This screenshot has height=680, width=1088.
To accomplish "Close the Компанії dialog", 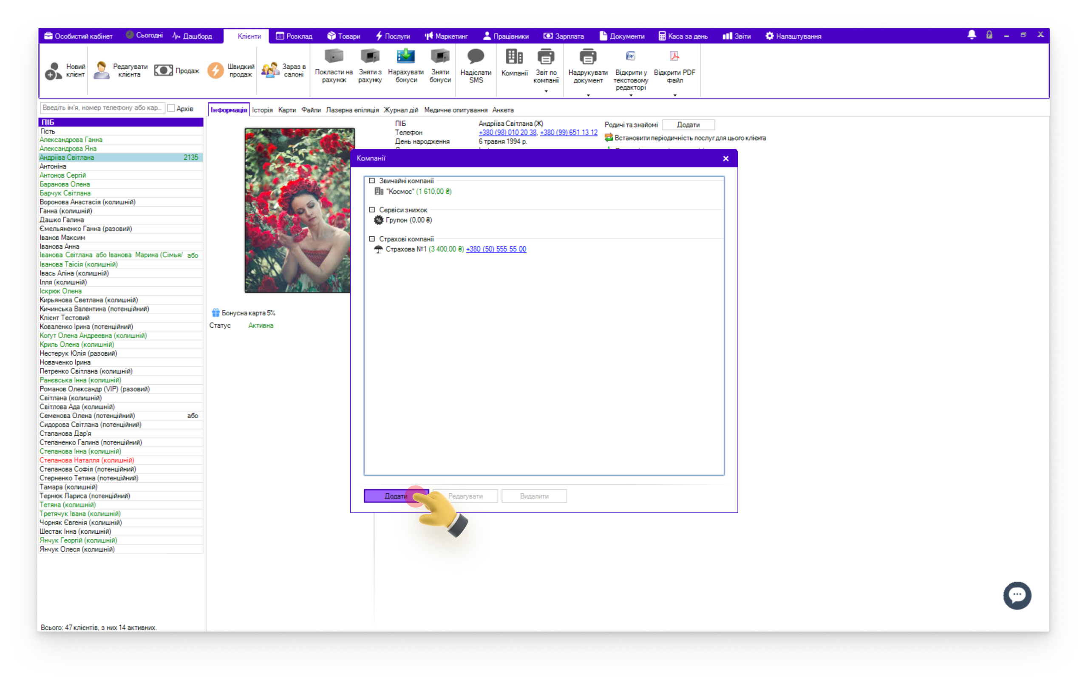I will (725, 158).
